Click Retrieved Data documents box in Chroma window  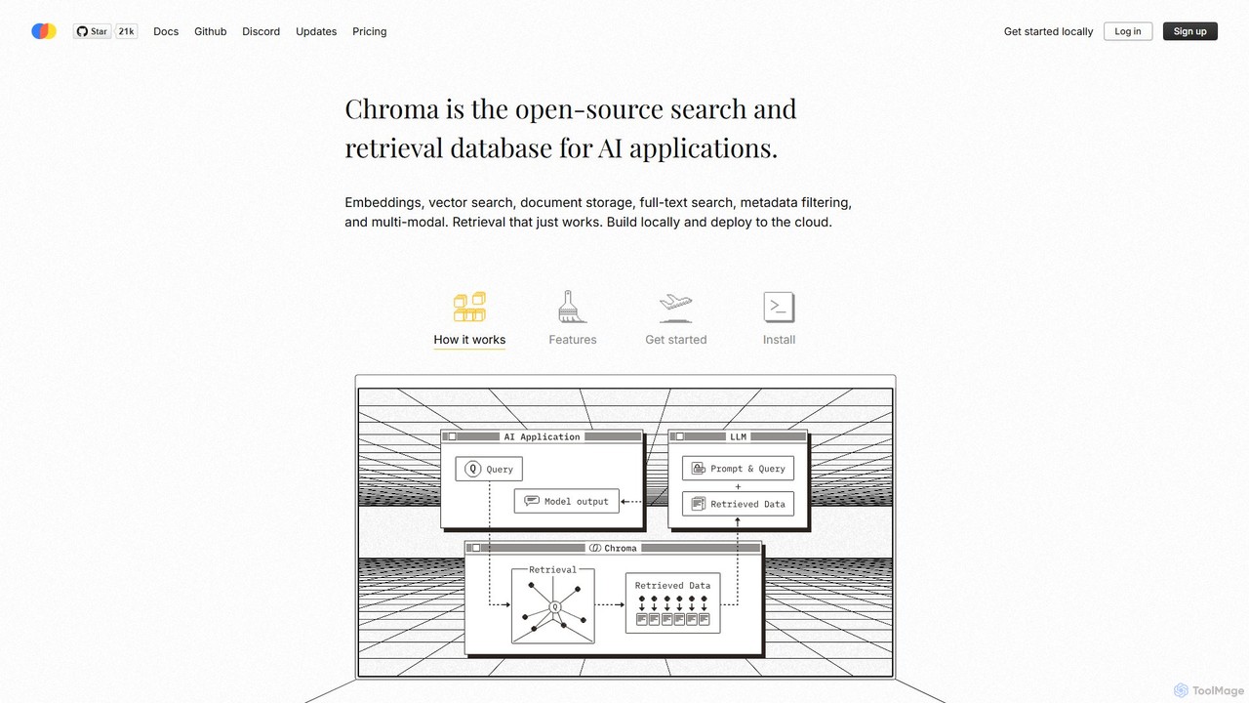click(672, 602)
